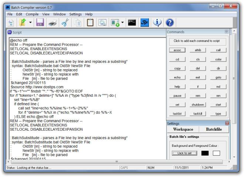This screenshot has width=244, height=177.
Task: Open the Compile menu
Action: pyautogui.click(x=32, y=14)
